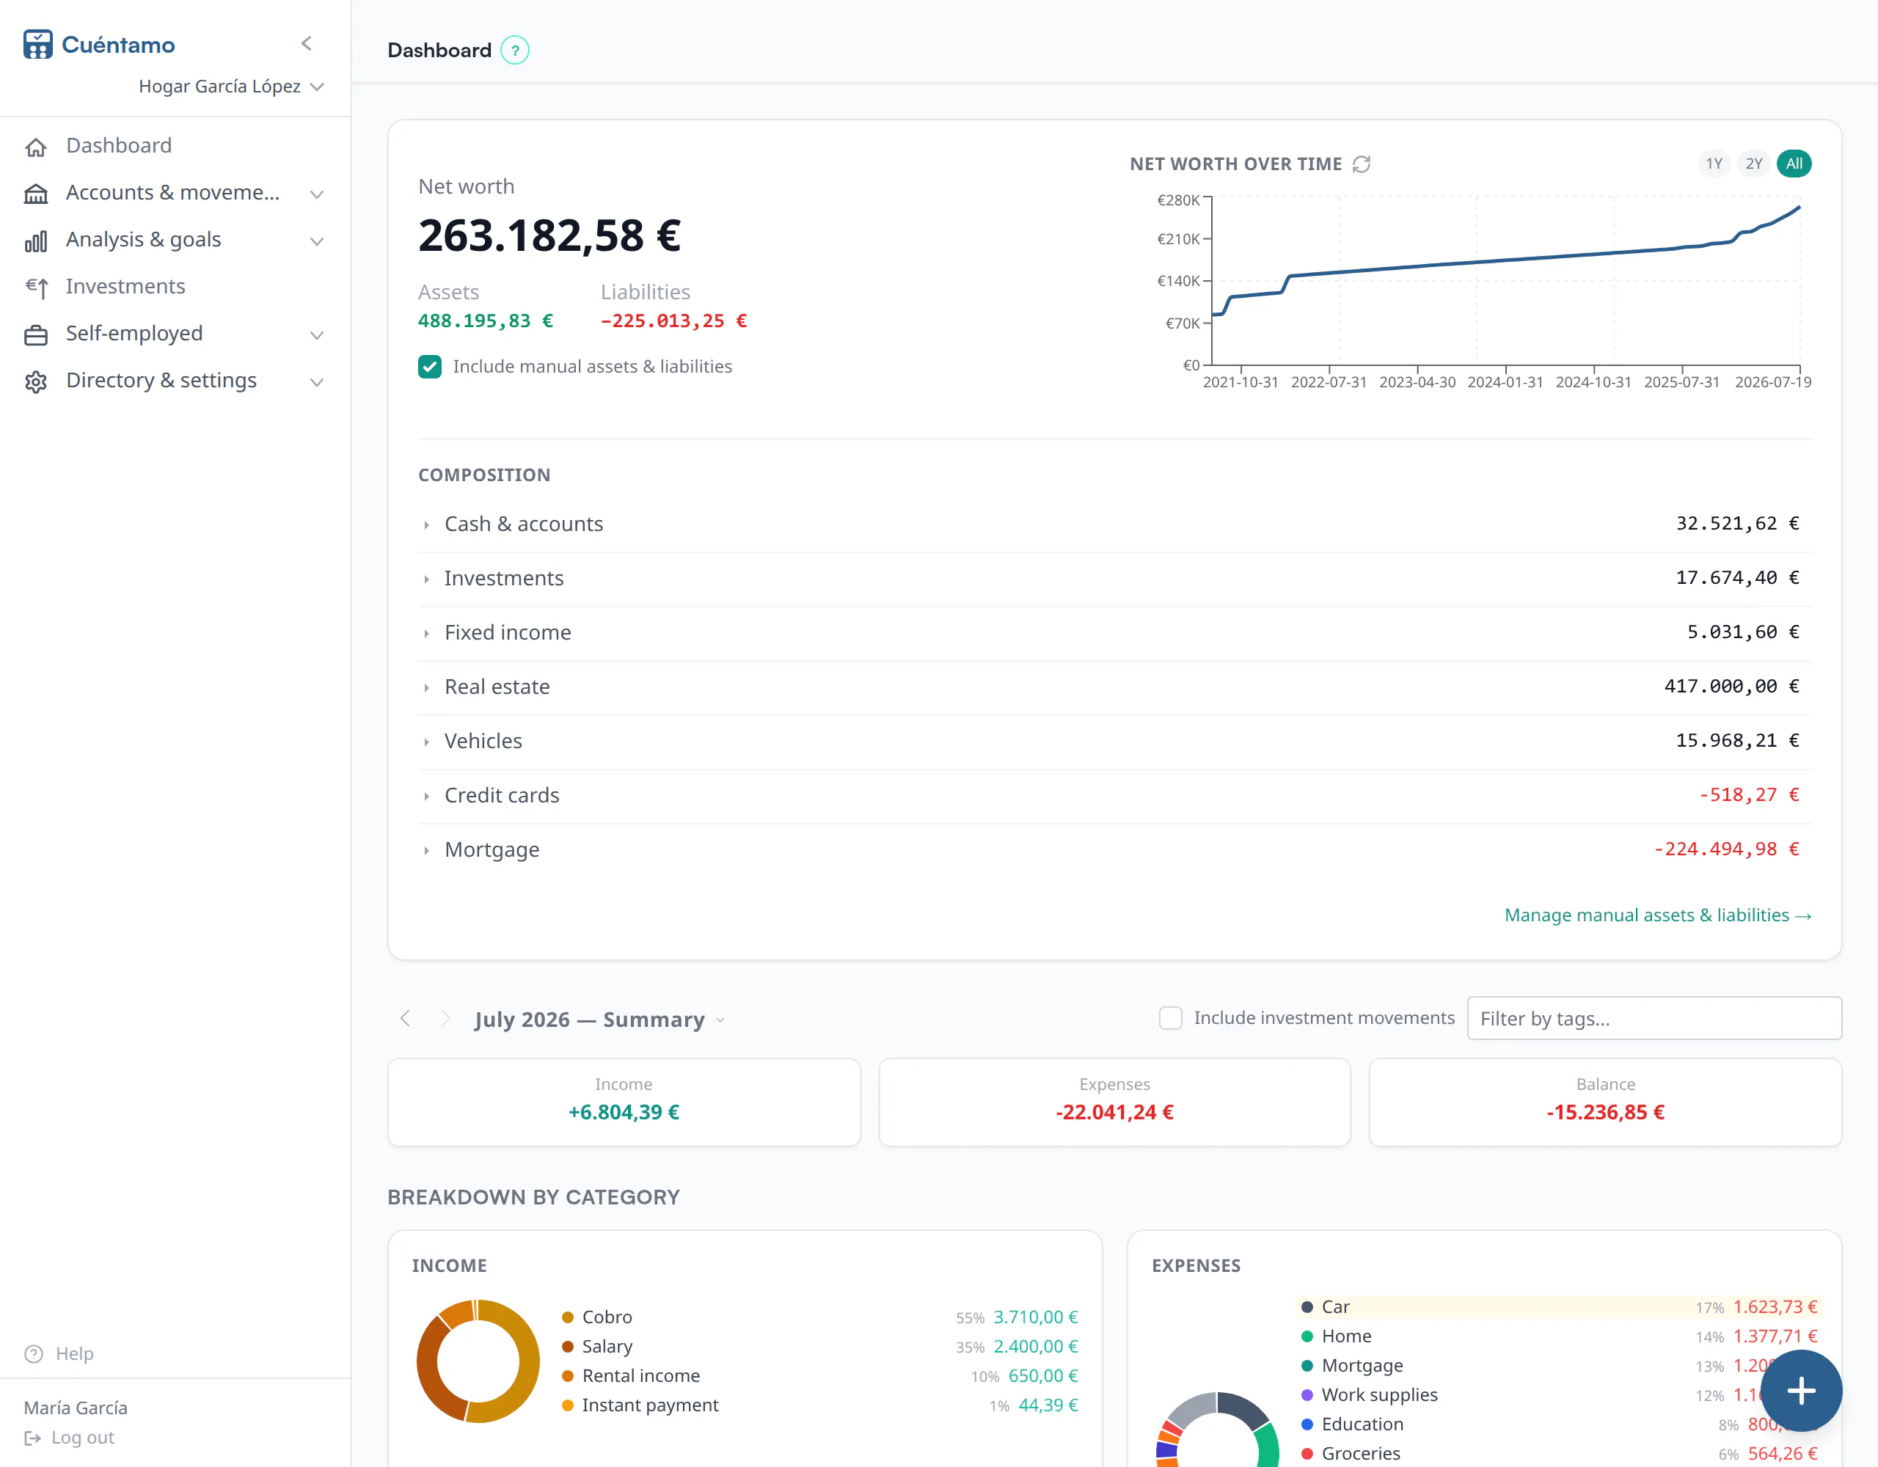Select the Groceries expense category row
Screen dimensions: 1878x1467
(x=1559, y=1453)
